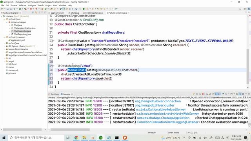
Task: Click the Open Perspective icon
Action: click(x=245, y=9)
